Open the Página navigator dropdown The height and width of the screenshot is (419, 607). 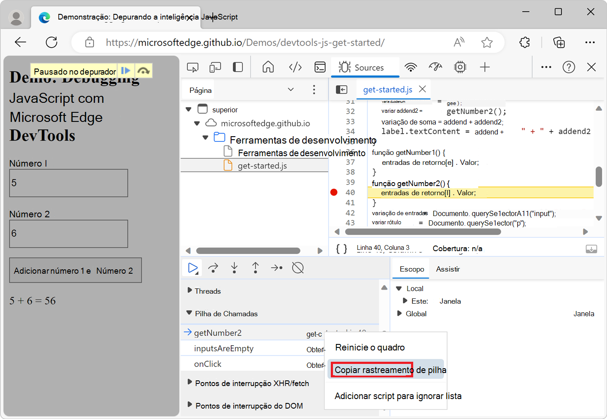[291, 89]
